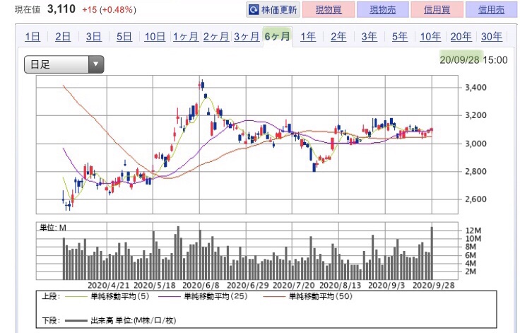Viewport: 520px width, 333px height.
Task: Switch chart to 1日 period
Action: (32, 37)
